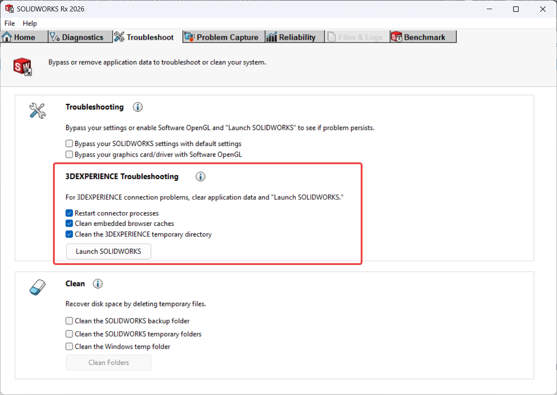Click the Files & Logs tab
557x395 pixels.
coord(357,37)
